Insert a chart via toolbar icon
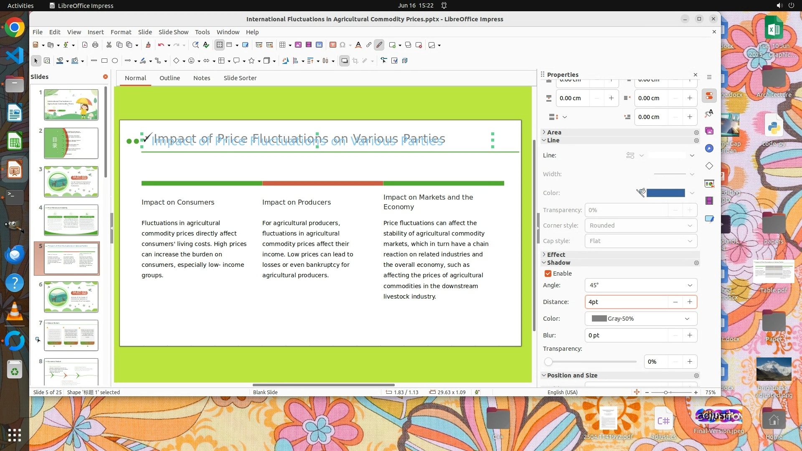The width and height of the screenshot is (802, 451). (319, 45)
